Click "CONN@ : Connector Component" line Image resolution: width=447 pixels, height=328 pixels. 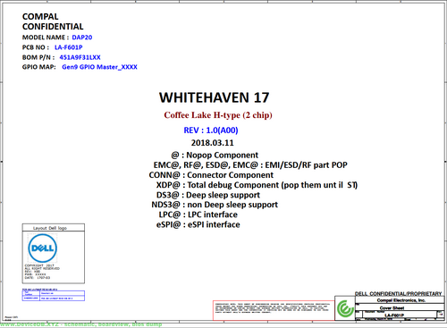[x=211, y=175]
